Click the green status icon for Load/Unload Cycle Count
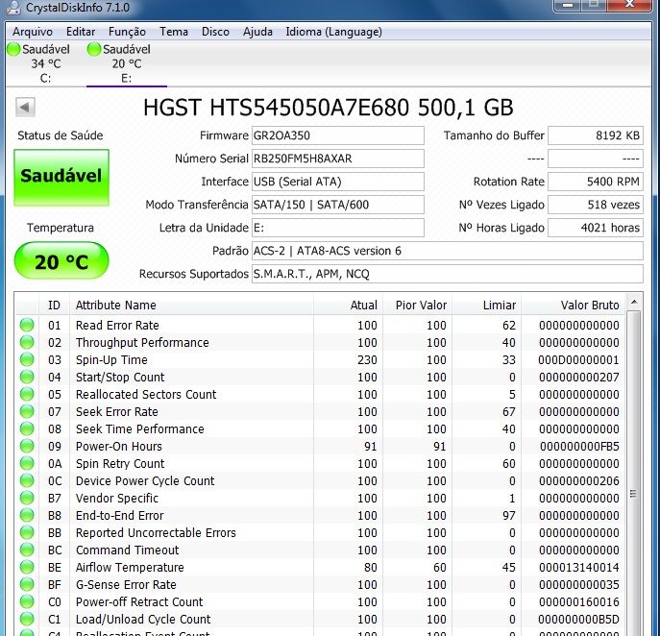660x636 pixels. [x=27, y=619]
